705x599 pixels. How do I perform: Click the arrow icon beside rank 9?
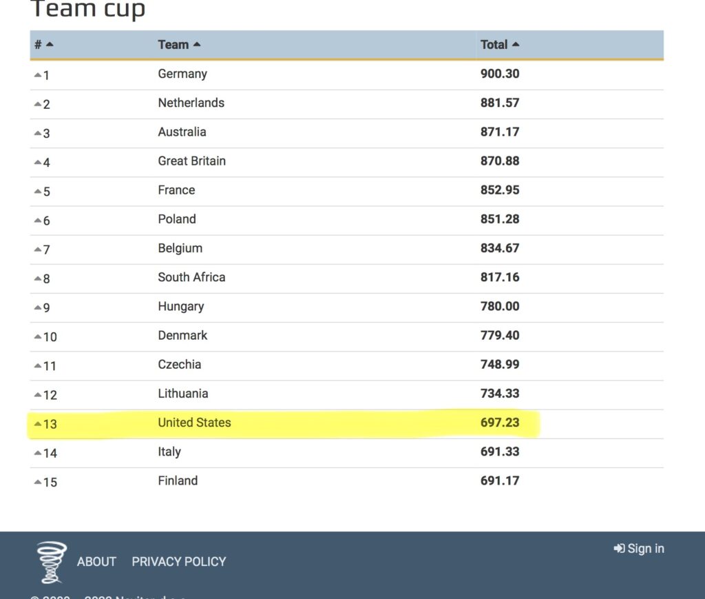[38, 307]
